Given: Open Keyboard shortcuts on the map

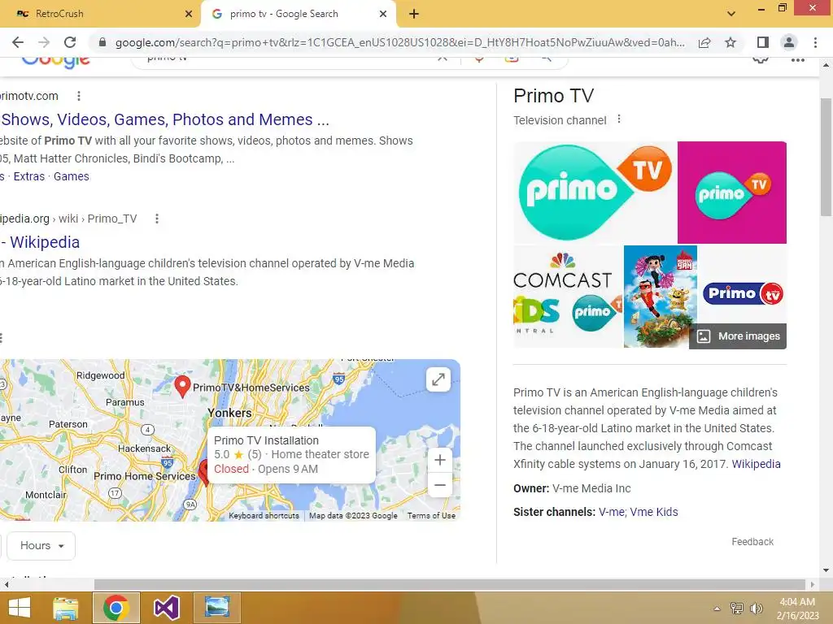Looking at the screenshot, I should 264,516.
